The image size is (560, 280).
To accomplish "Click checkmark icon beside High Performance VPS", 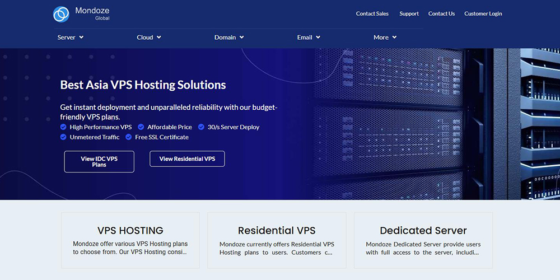I will (x=63, y=127).
